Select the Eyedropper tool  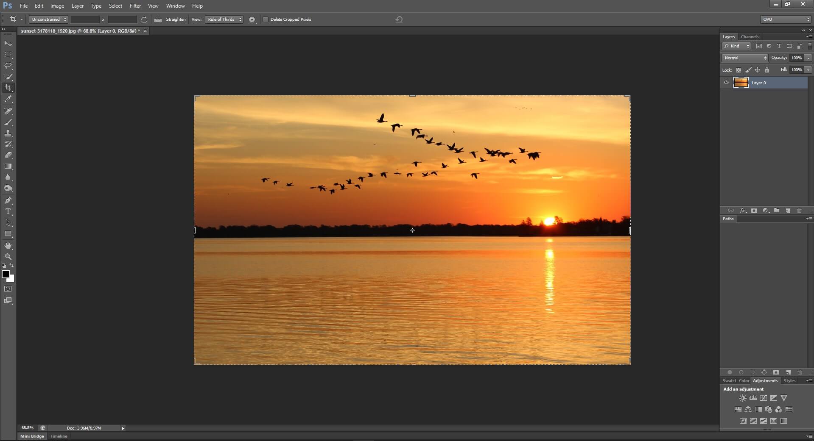(8, 99)
